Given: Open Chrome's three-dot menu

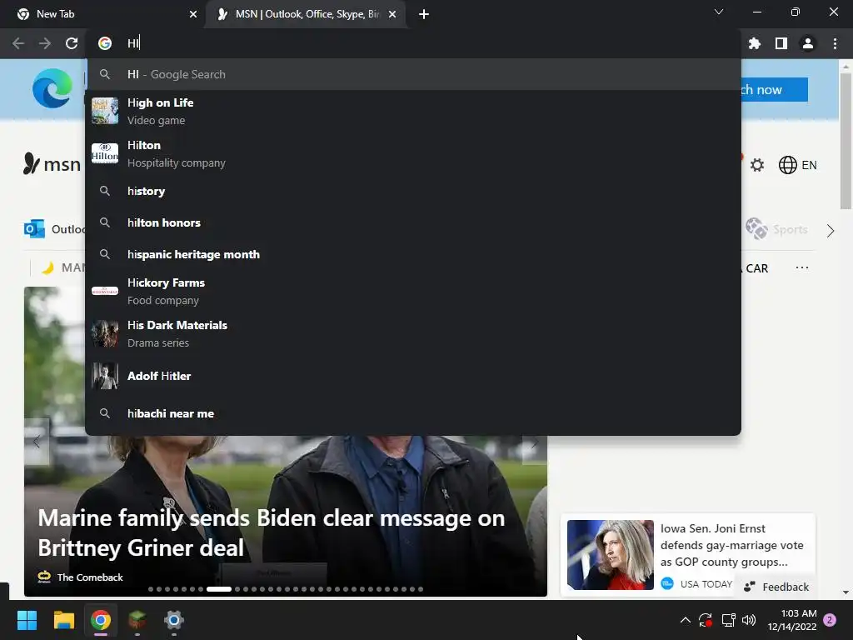Looking at the screenshot, I should click(835, 43).
